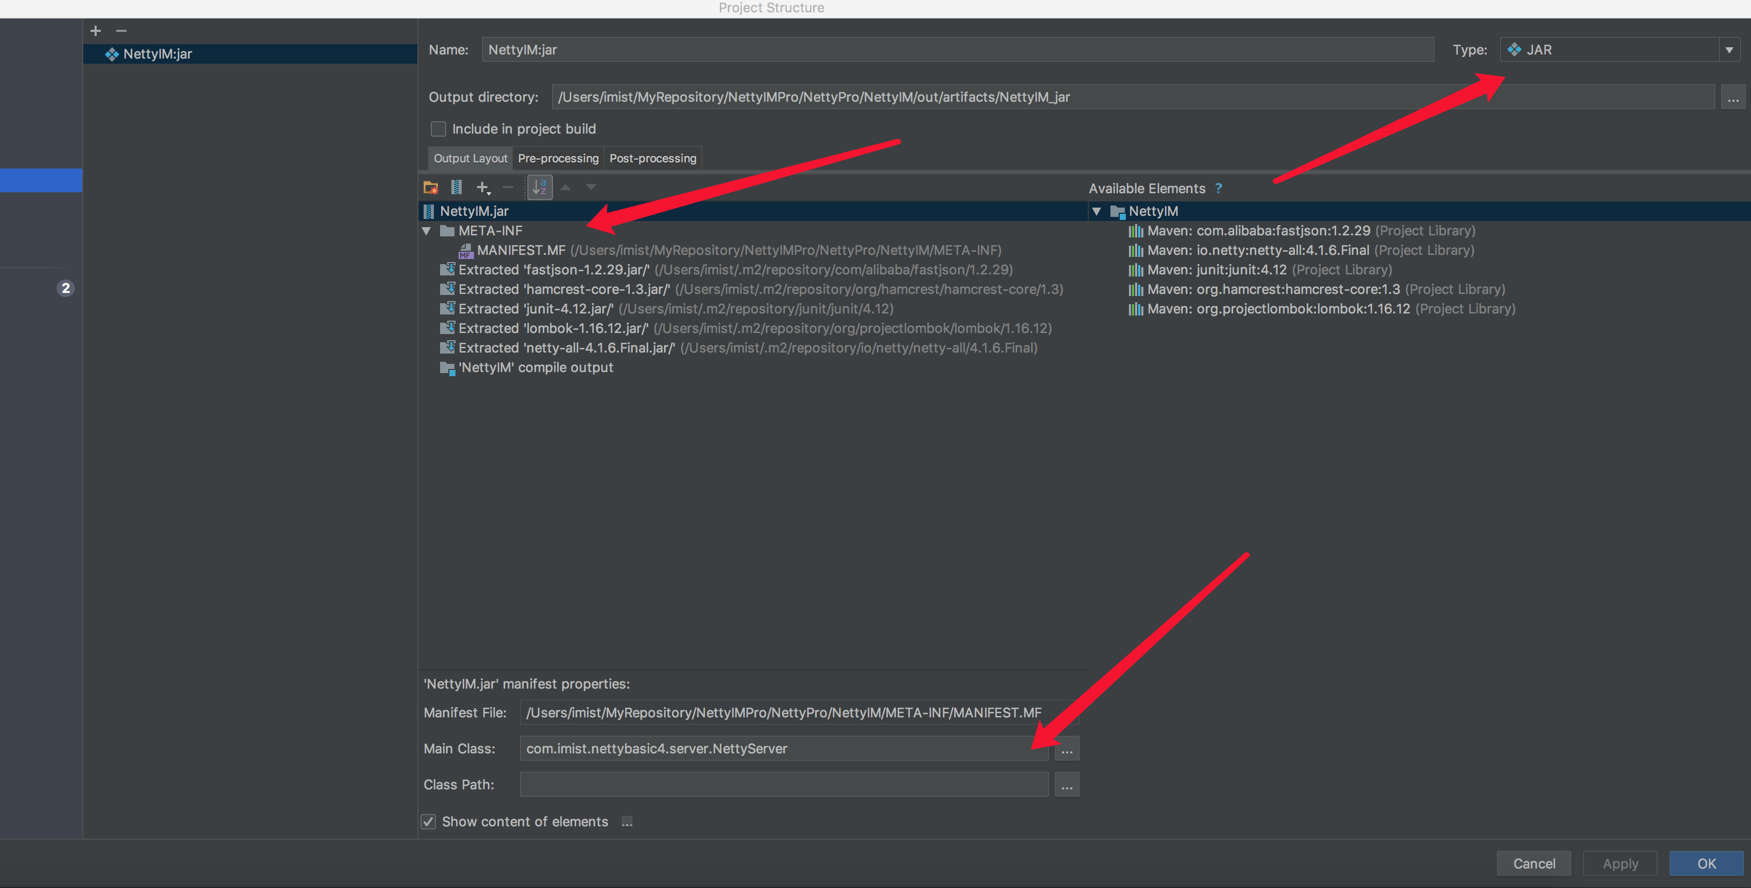Switch to the Post-processing tab
1751x888 pixels.
tap(652, 157)
